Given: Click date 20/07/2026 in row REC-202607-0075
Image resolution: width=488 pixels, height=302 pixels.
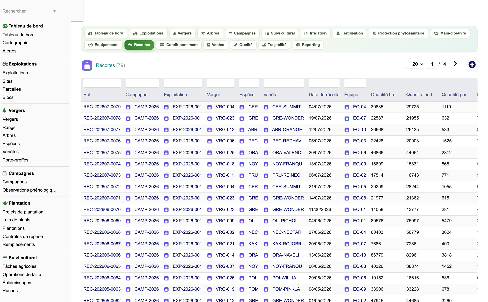Looking at the screenshot, I should pos(320,153).
